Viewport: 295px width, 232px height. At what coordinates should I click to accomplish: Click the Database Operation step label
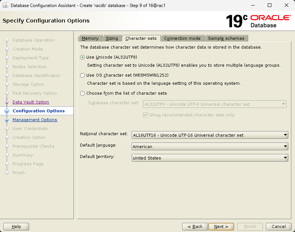click(34, 40)
